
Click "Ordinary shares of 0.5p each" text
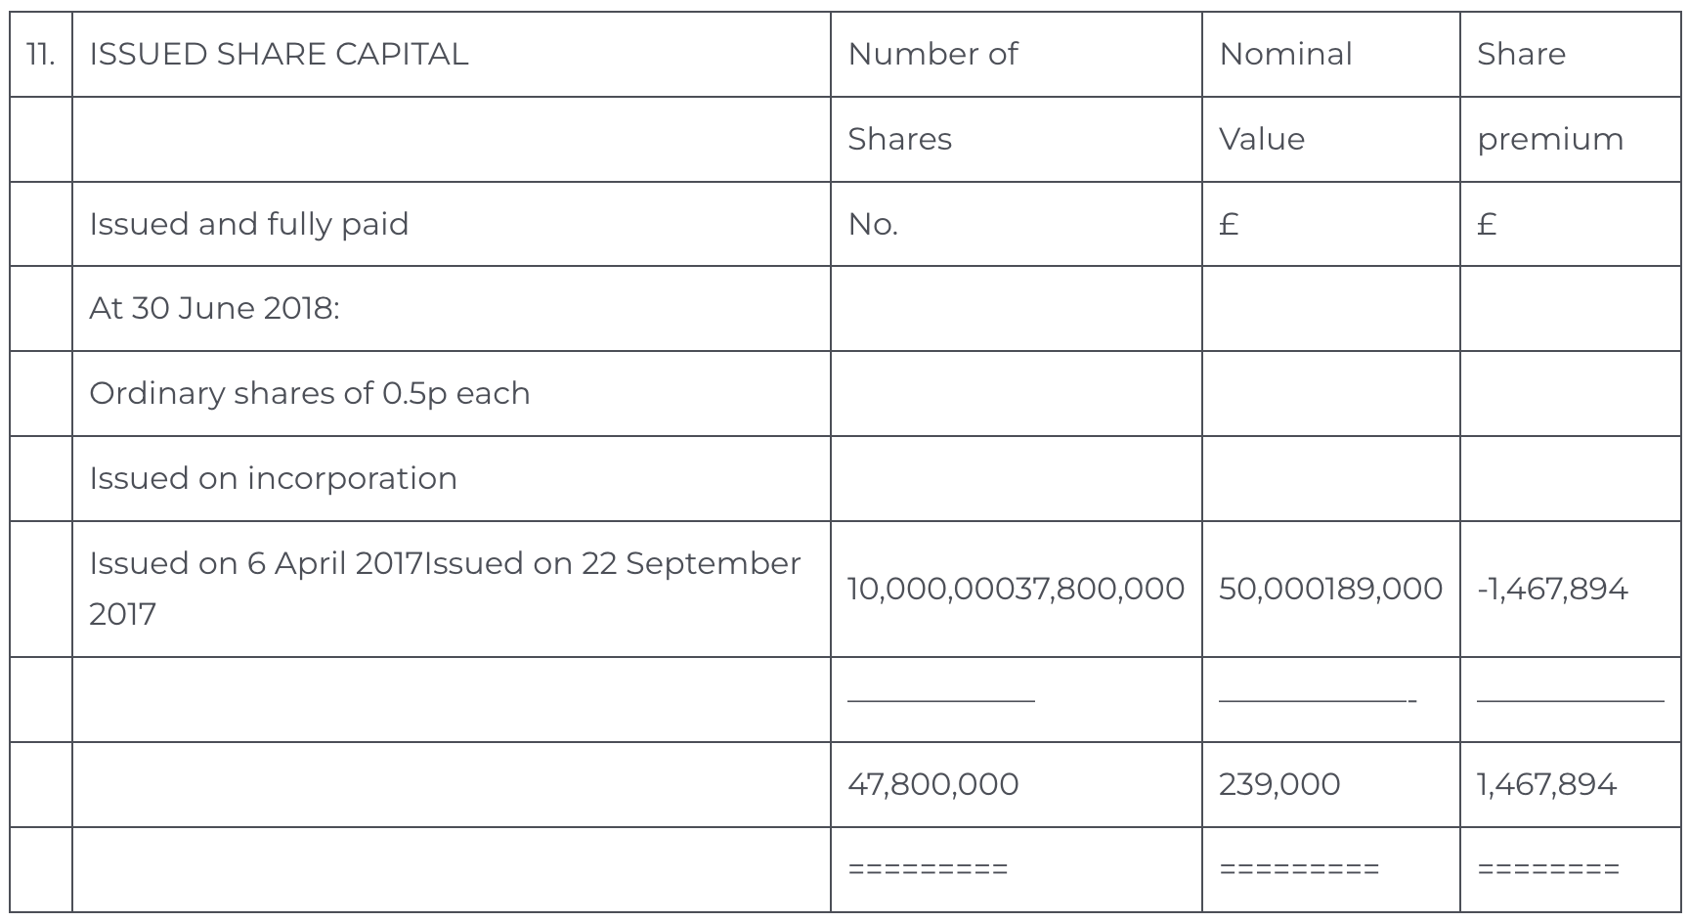(309, 394)
